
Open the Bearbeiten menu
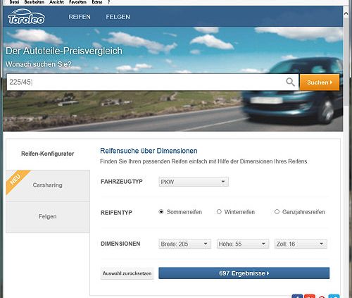(34, 2)
